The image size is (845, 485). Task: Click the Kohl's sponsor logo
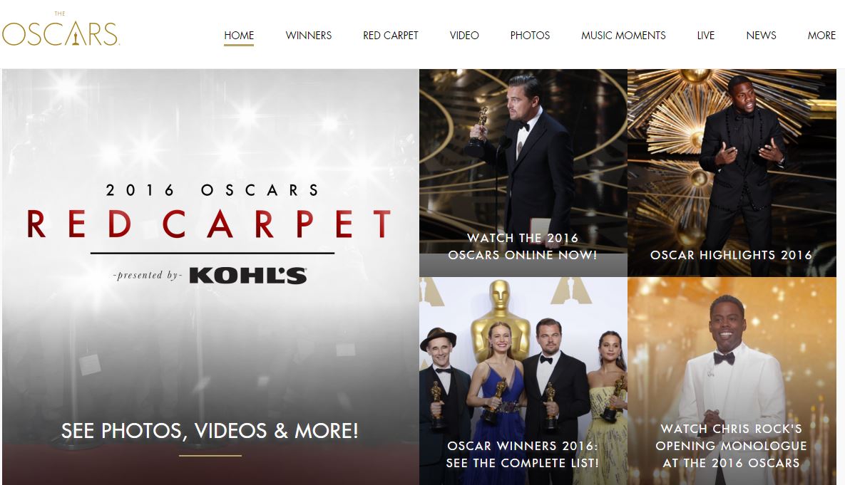[248, 275]
